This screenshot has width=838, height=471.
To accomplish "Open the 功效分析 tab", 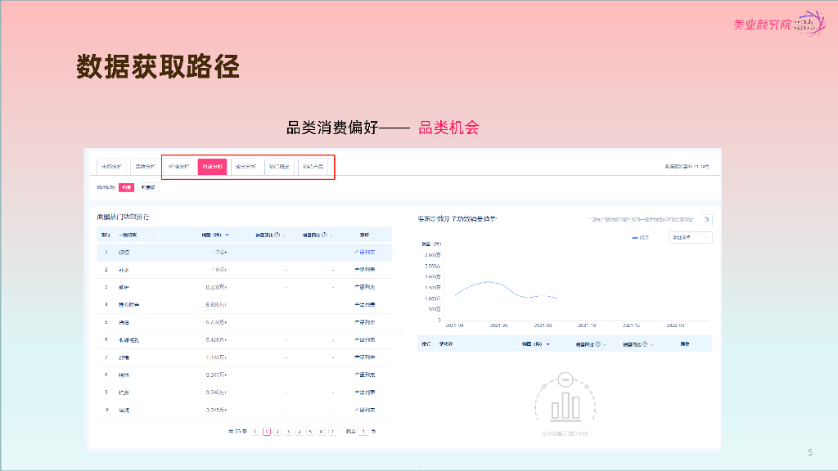I will [211, 166].
